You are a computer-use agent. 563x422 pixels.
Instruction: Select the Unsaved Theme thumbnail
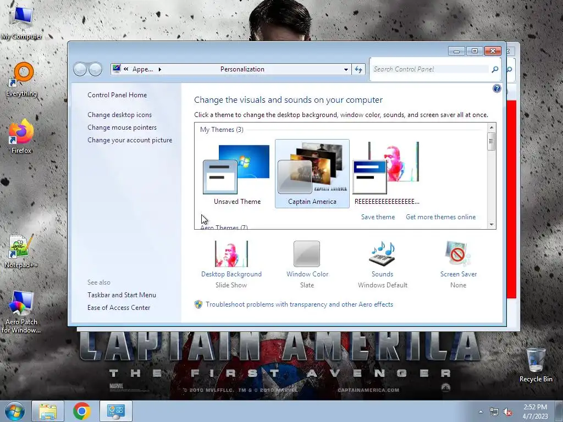coord(237,174)
